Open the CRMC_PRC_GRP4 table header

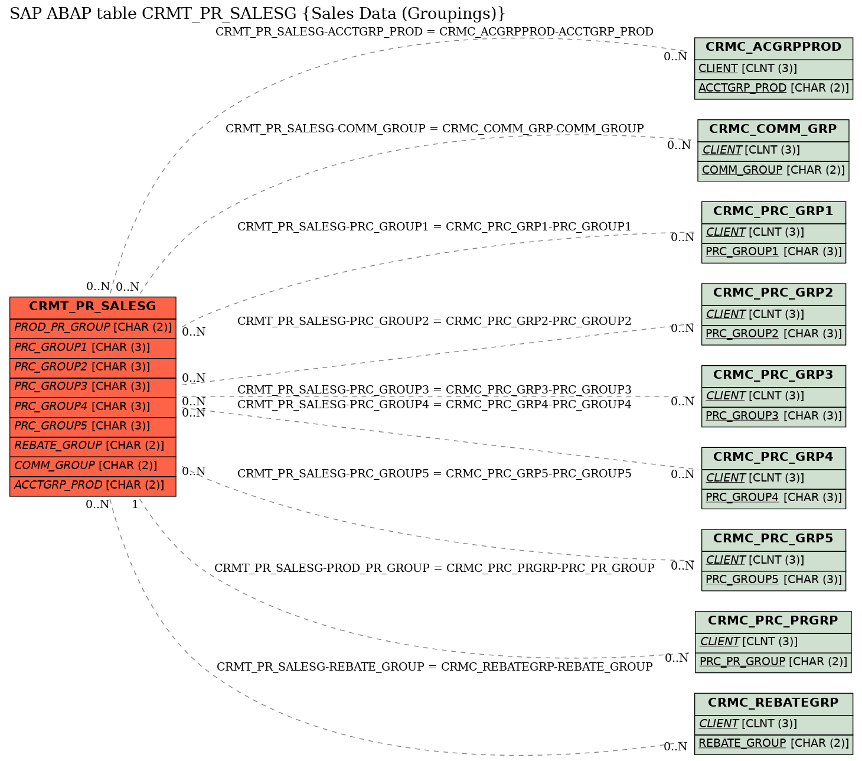tap(773, 457)
